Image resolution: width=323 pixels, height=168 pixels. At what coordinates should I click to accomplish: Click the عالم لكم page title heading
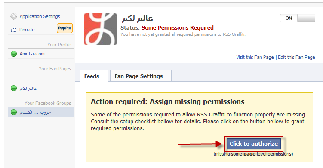click(137, 18)
